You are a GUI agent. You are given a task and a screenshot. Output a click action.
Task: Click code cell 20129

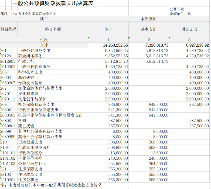[9, 56]
